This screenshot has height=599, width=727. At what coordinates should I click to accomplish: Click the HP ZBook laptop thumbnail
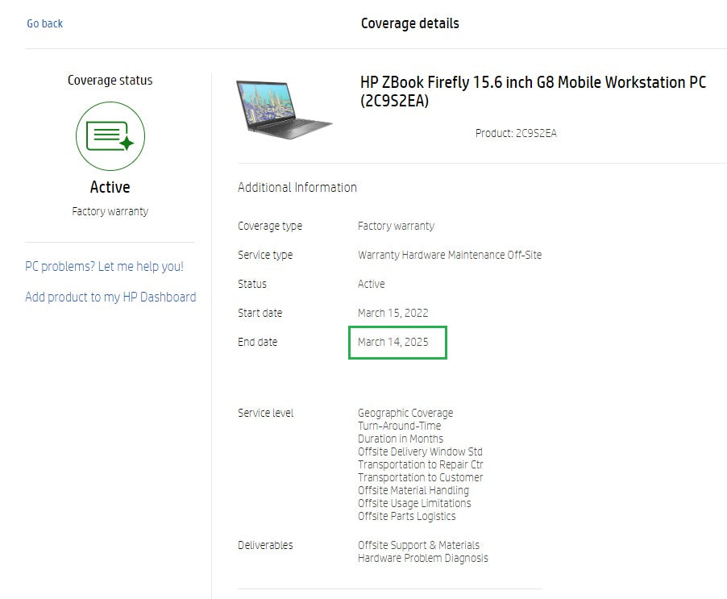[x=285, y=110]
